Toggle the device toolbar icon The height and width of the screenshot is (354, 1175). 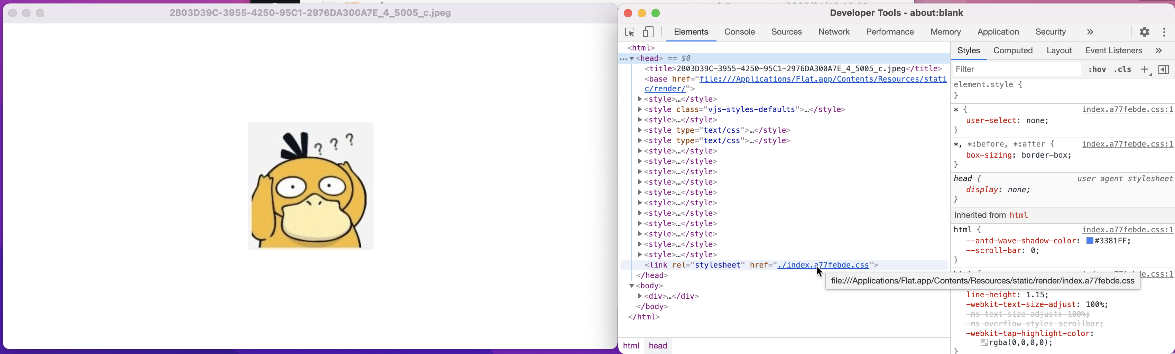648,32
